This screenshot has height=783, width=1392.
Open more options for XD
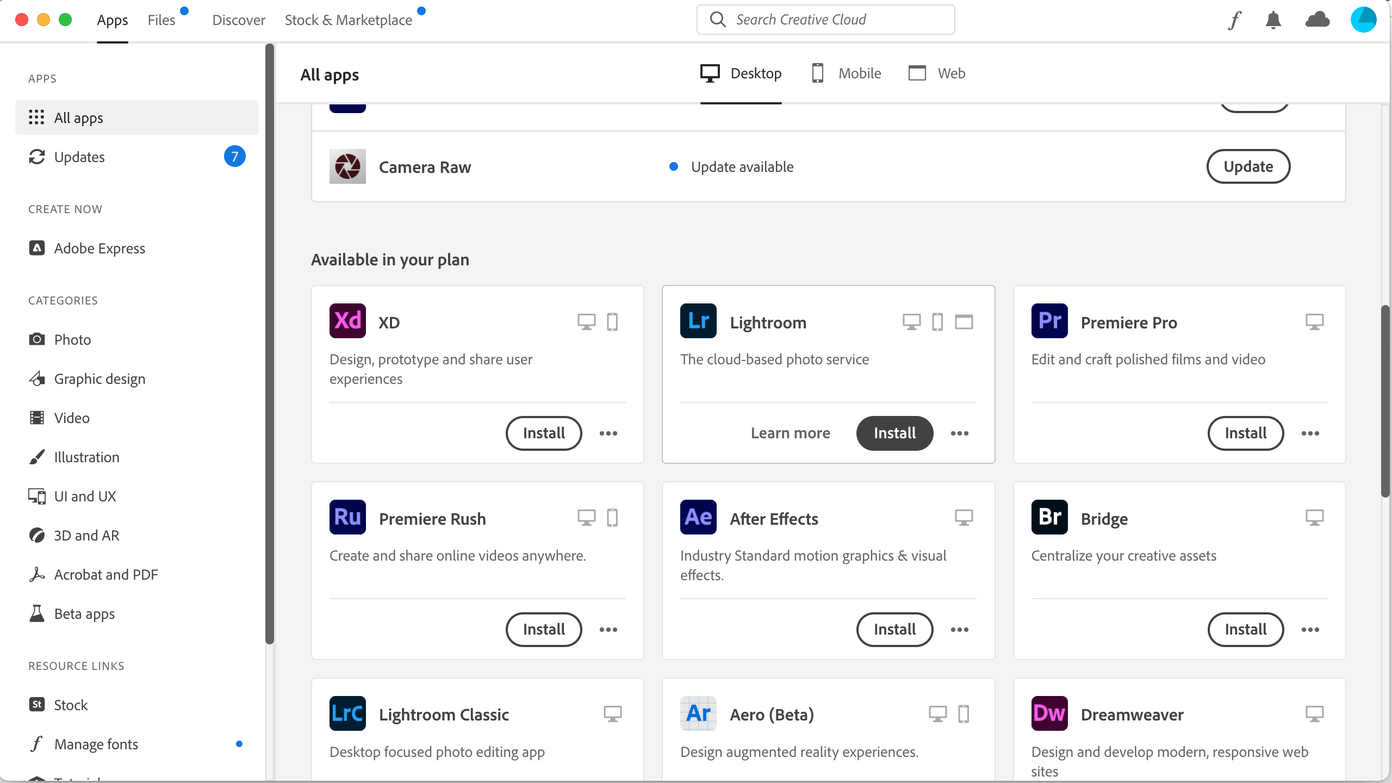point(608,433)
